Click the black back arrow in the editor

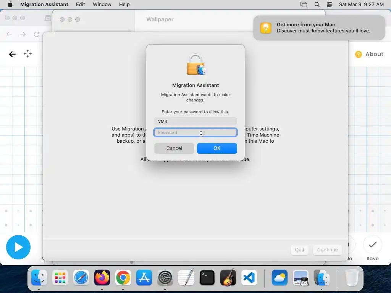point(12,54)
